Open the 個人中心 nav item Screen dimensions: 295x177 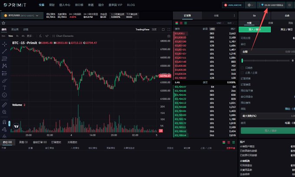(65, 5)
